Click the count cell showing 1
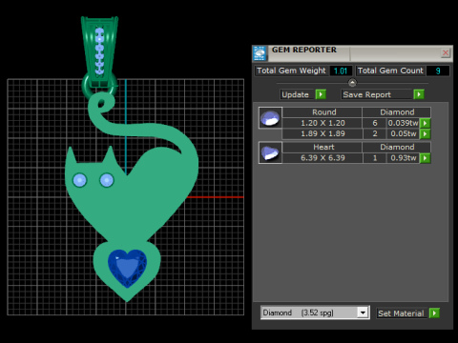Image resolution: width=458 pixels, height=343 pixels. (375, 158)
